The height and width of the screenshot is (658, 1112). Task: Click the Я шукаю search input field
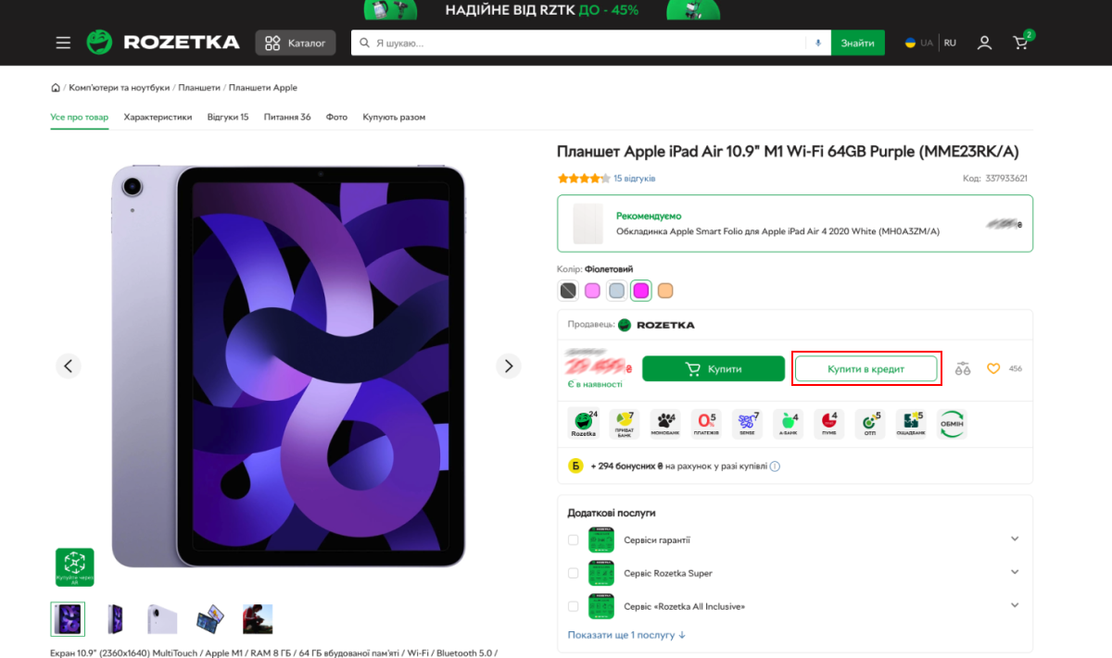579,43
